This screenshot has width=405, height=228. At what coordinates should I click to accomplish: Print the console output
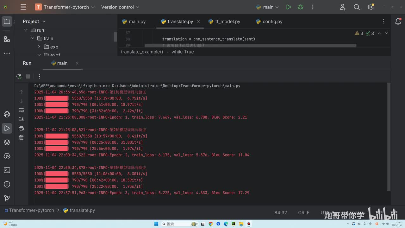[21, 128]
